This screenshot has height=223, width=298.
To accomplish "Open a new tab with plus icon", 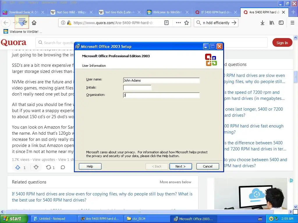I will tap(293, 12).
